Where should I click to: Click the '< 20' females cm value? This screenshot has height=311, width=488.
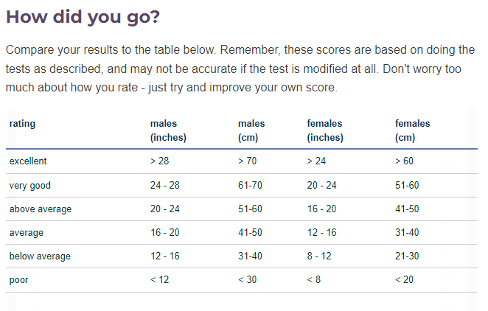coord(405,280)
